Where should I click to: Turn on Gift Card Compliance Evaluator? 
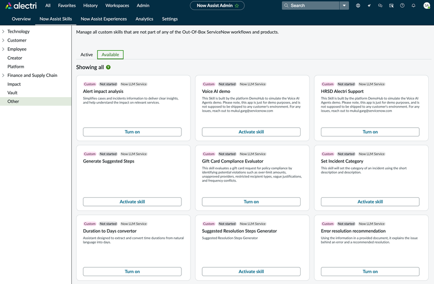coord(251,201)
